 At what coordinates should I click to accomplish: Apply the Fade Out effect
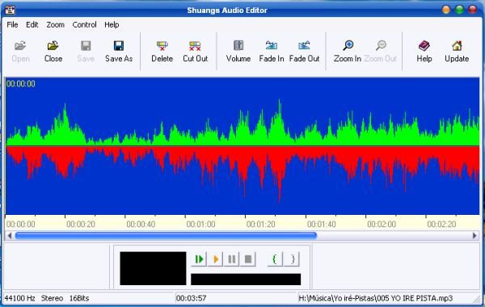click(304, 52)
